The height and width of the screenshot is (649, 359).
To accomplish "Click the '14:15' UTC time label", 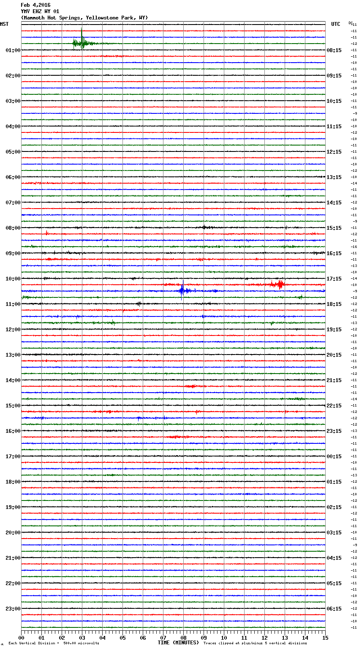I will pyautogui.click(x=334, y=203).
